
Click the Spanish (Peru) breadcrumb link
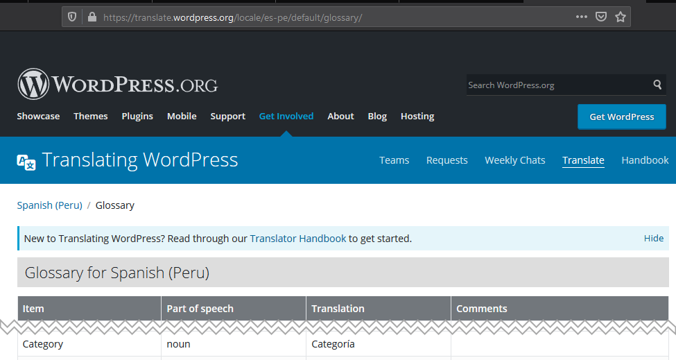point(50,205)
